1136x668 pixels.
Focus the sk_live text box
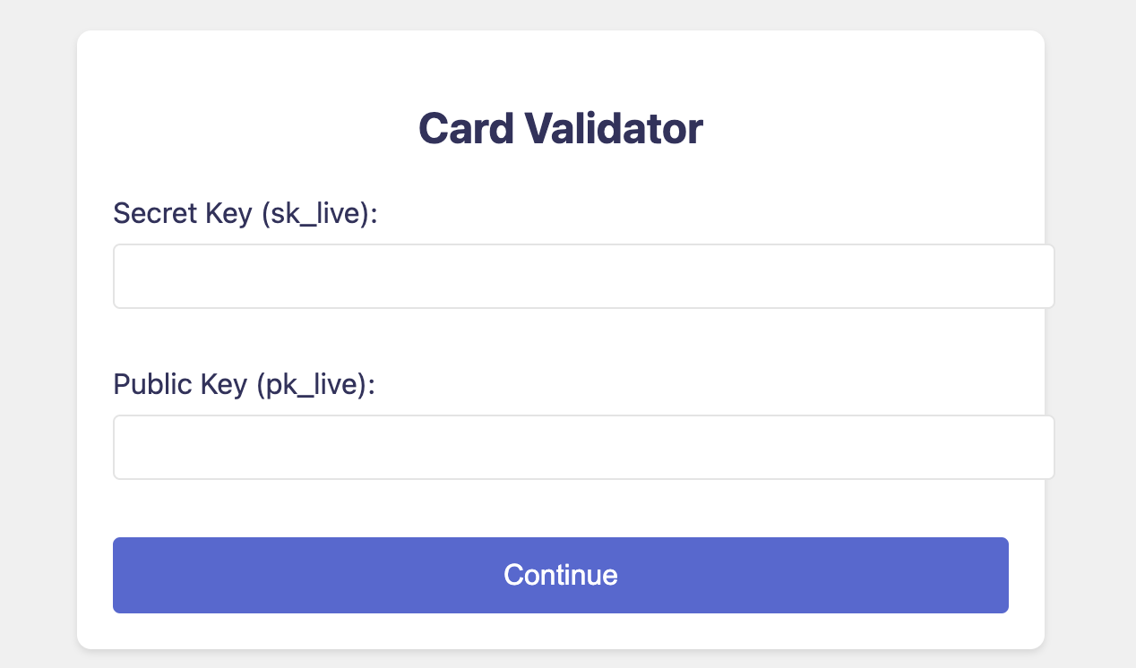tap(582, 276)
